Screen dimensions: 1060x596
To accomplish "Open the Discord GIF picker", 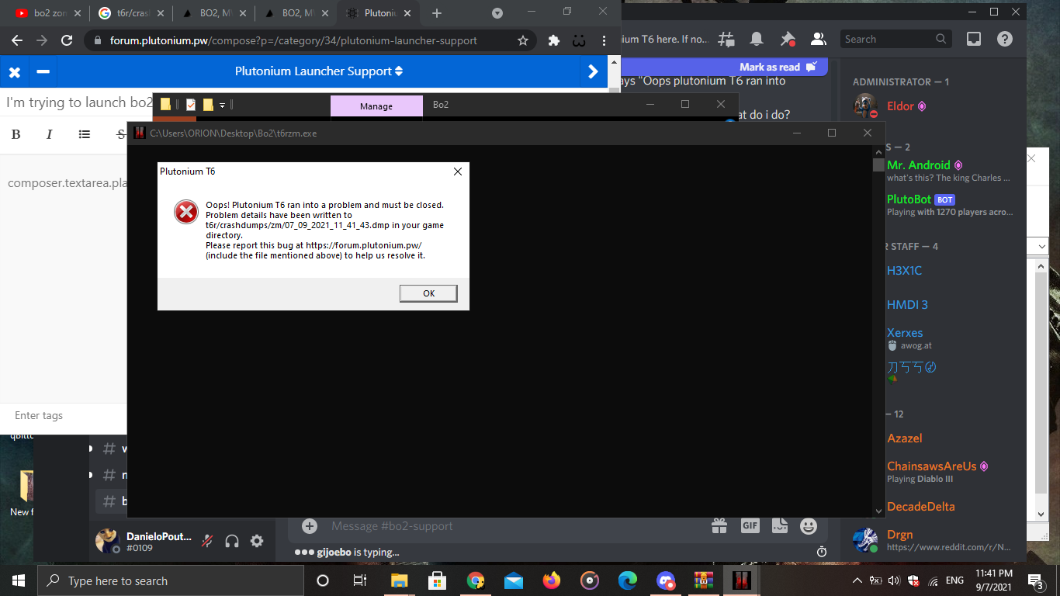I will click(750, 526).
